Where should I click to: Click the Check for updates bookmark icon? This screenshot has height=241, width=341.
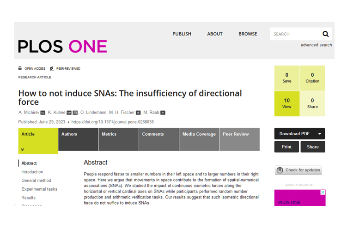point(280,170)
